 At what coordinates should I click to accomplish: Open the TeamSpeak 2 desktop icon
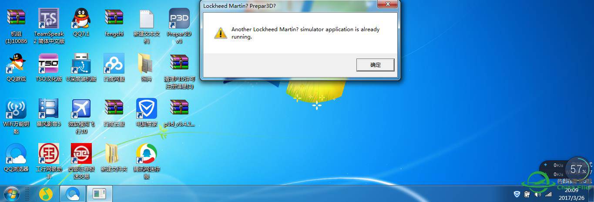point(49,25)
